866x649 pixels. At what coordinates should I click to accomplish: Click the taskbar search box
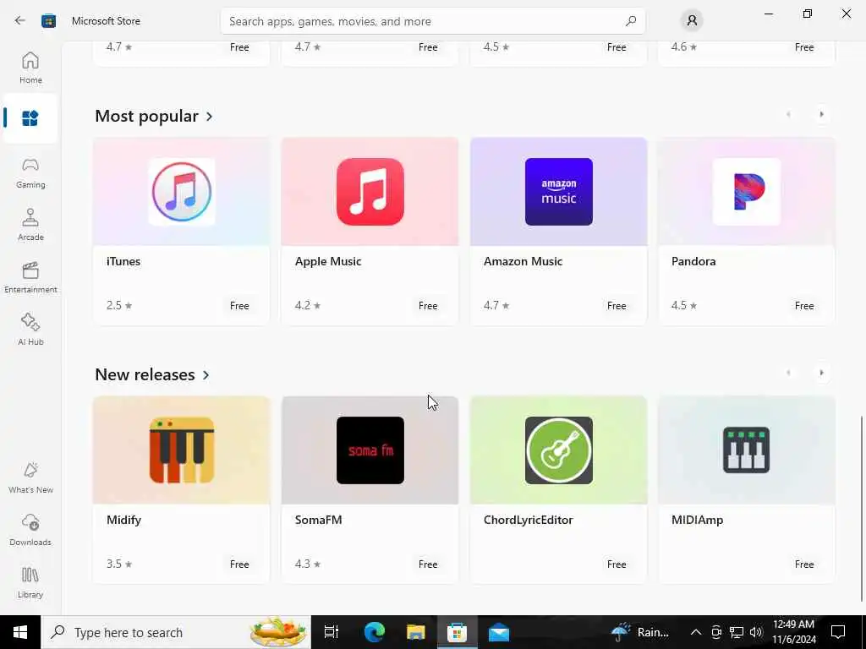coord(176,632)
